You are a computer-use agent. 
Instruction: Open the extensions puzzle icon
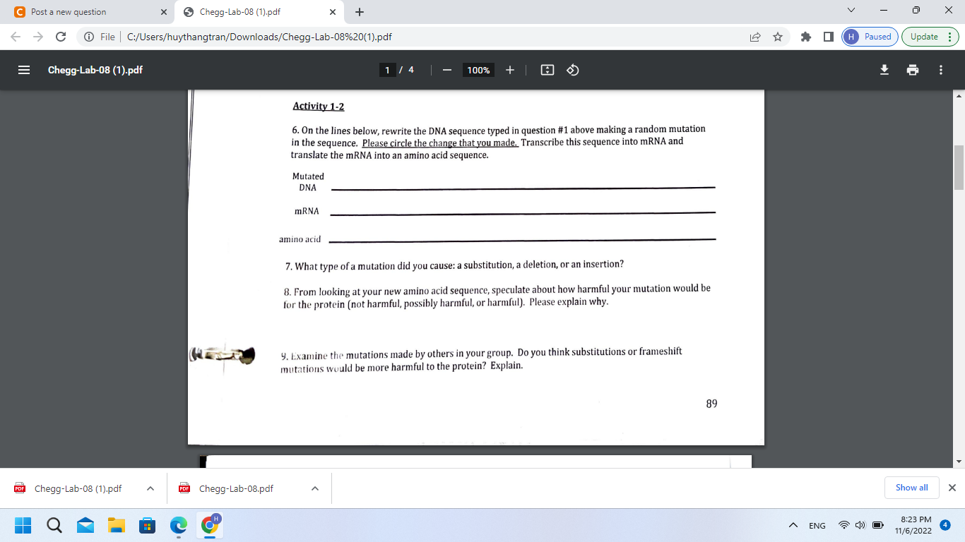[805, 36]
